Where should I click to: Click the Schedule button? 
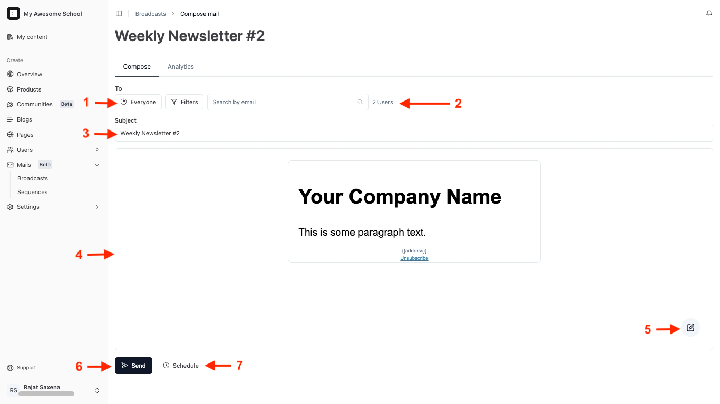point(181,366)
